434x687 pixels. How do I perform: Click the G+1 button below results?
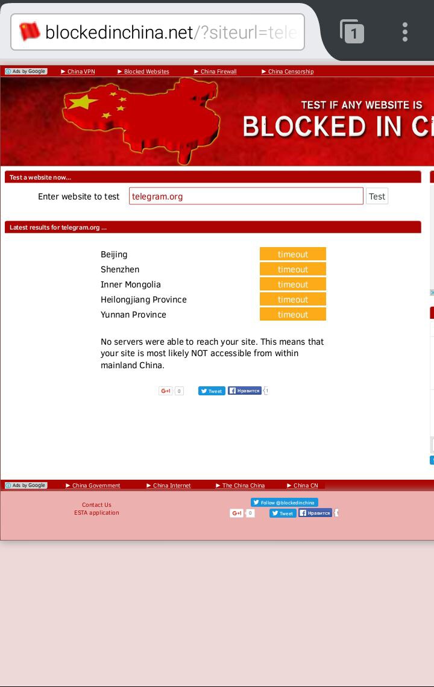[x=166, y=391]
